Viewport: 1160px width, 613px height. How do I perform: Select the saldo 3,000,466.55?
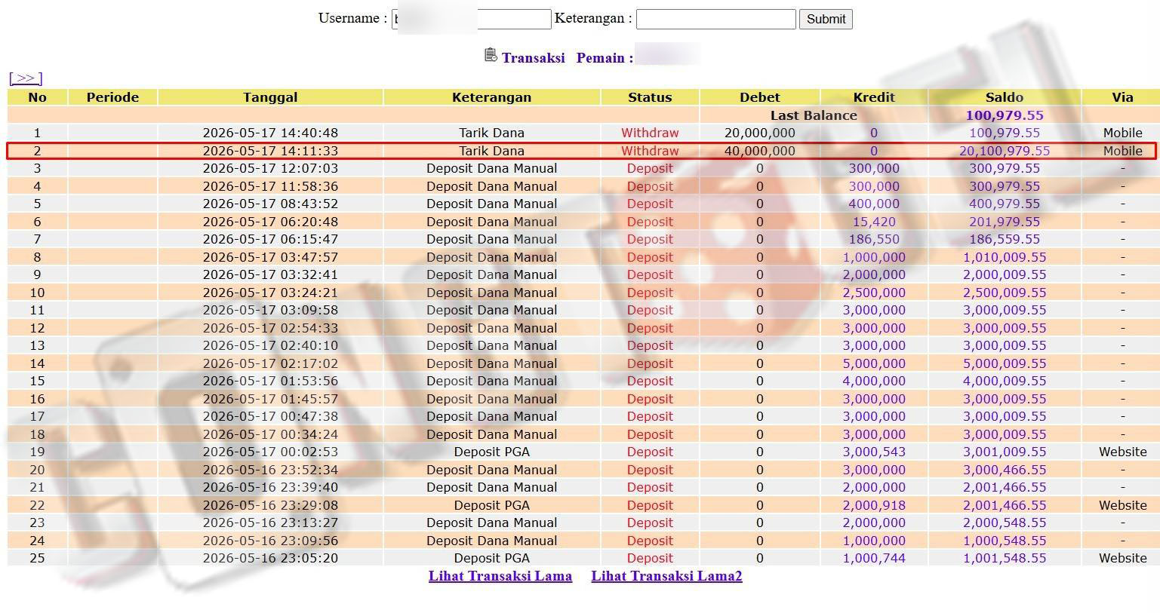tap(1005, 470)
